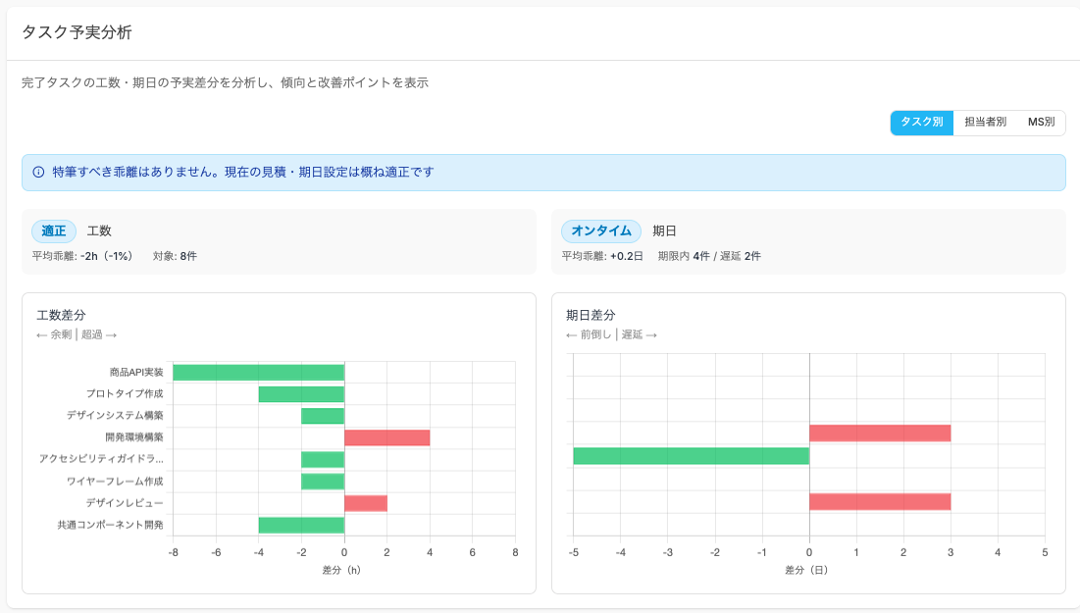This screenshot has height=613, width=1080.
Task: Click the green bar for 商品API実装
Action: tap(255, 371)
